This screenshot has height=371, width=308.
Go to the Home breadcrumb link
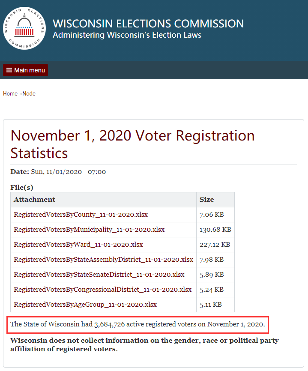[10, 94]
